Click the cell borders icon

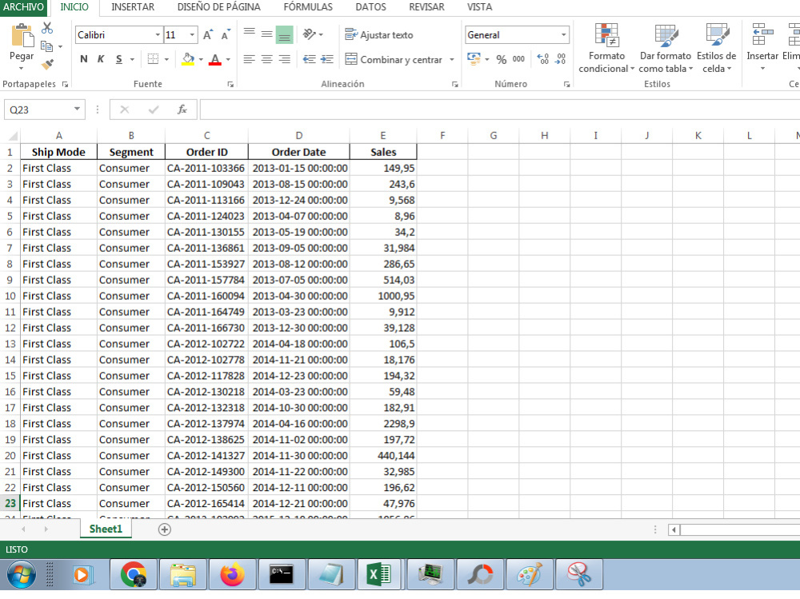(x=153, y=59)
